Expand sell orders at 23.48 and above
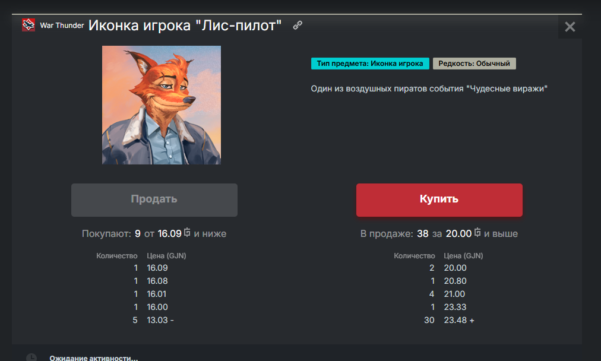This screenshot has height=361, width=601. (459, 320)
